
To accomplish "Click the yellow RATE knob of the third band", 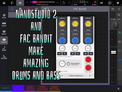I will tap(88, 24).
